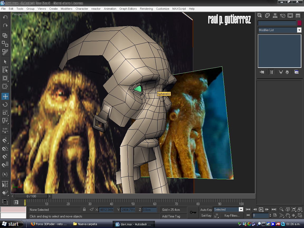Open the Rendering menu
304x228 pixels.
tap(146, 9)
